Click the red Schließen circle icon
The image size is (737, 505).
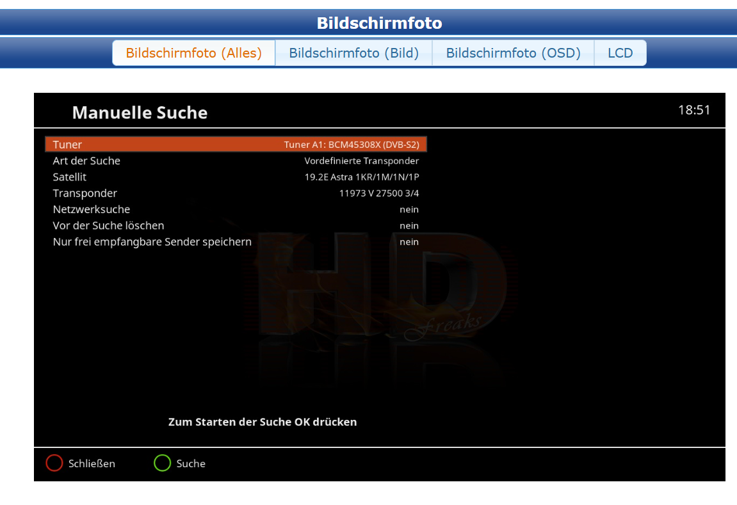pyautogui.click(x=54, y=463)
